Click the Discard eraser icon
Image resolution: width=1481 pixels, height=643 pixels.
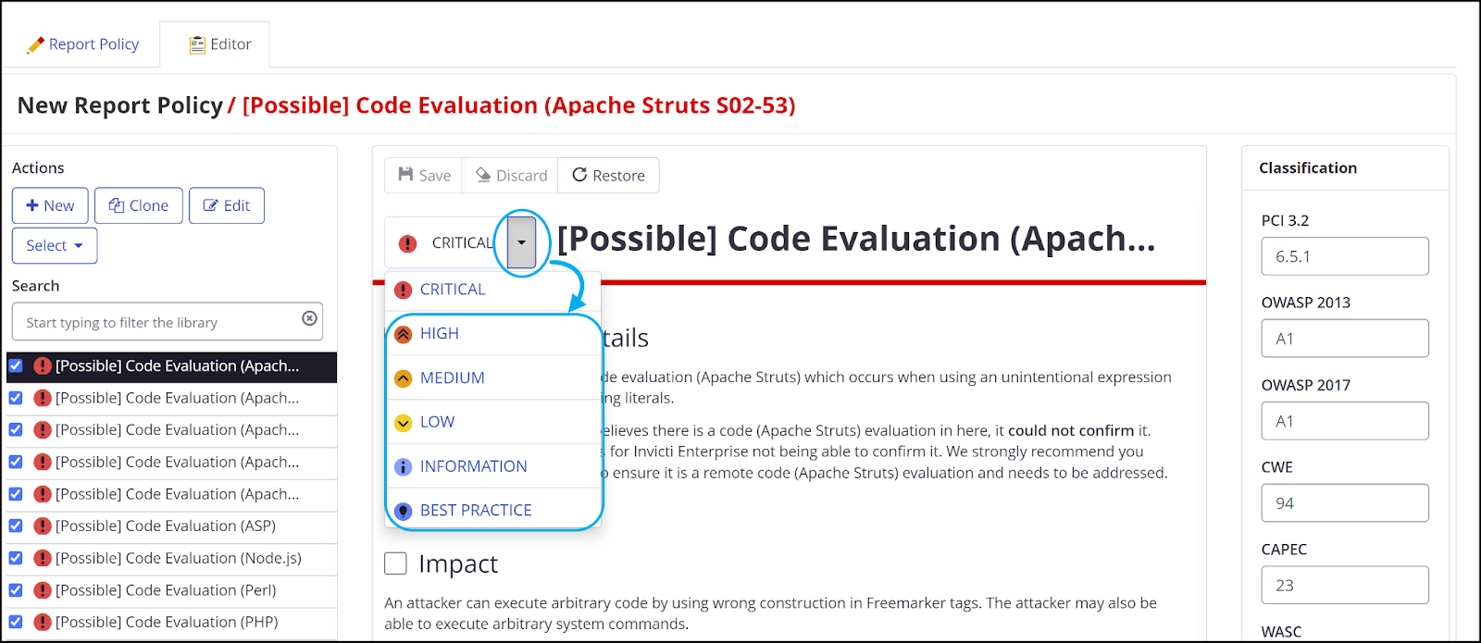pyautogui.click(x=484, y=175)
